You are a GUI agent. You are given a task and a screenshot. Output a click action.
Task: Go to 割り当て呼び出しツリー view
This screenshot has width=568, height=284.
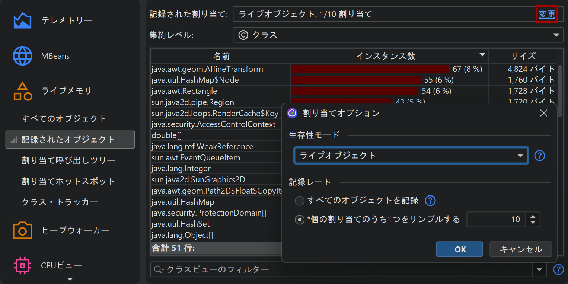click(68, 160)
